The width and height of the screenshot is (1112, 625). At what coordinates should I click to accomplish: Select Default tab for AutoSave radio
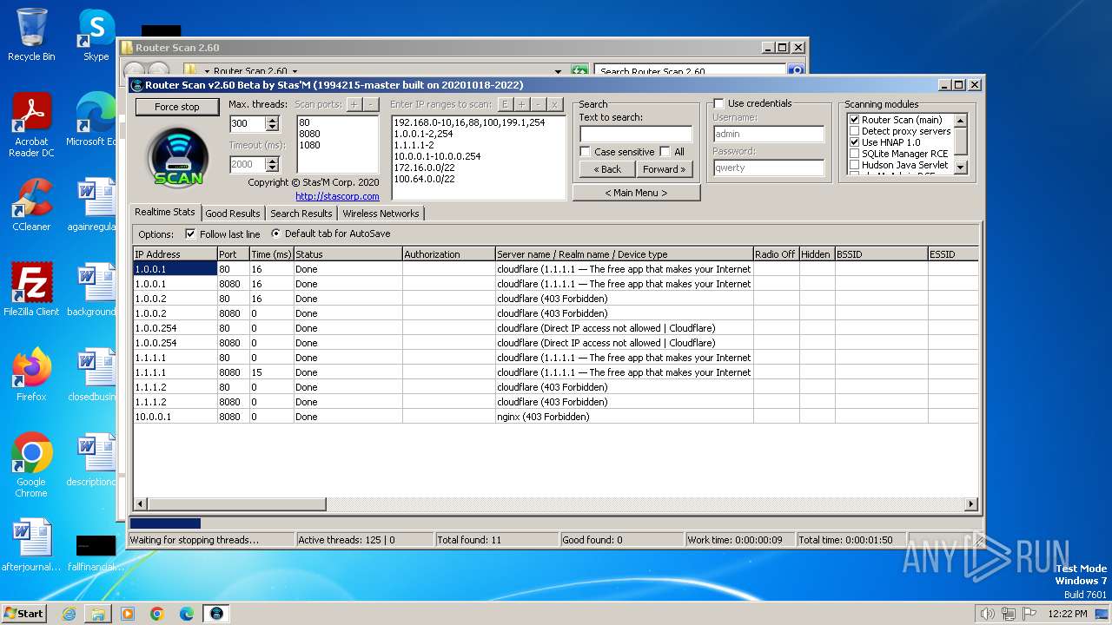point(276,234)
